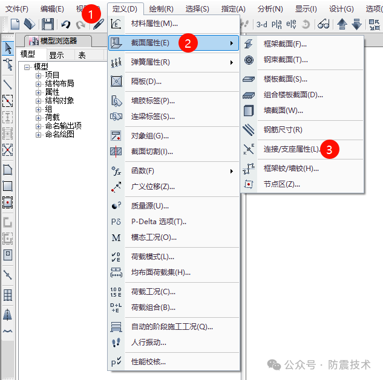Click the Redo arrow icon
Viewport: 383px width, 380px height.
click(80, 25)
